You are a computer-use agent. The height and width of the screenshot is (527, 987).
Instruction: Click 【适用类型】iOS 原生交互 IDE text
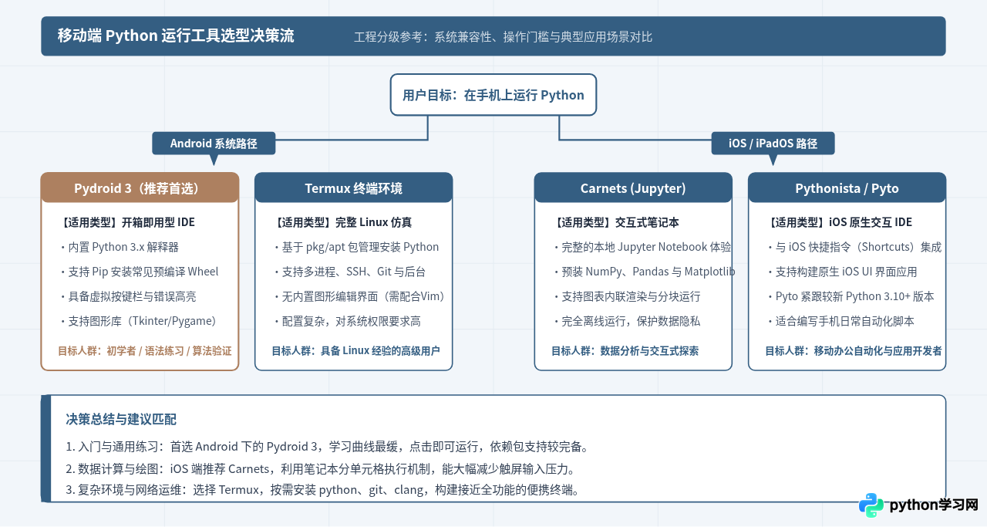[x=839, y=222]
